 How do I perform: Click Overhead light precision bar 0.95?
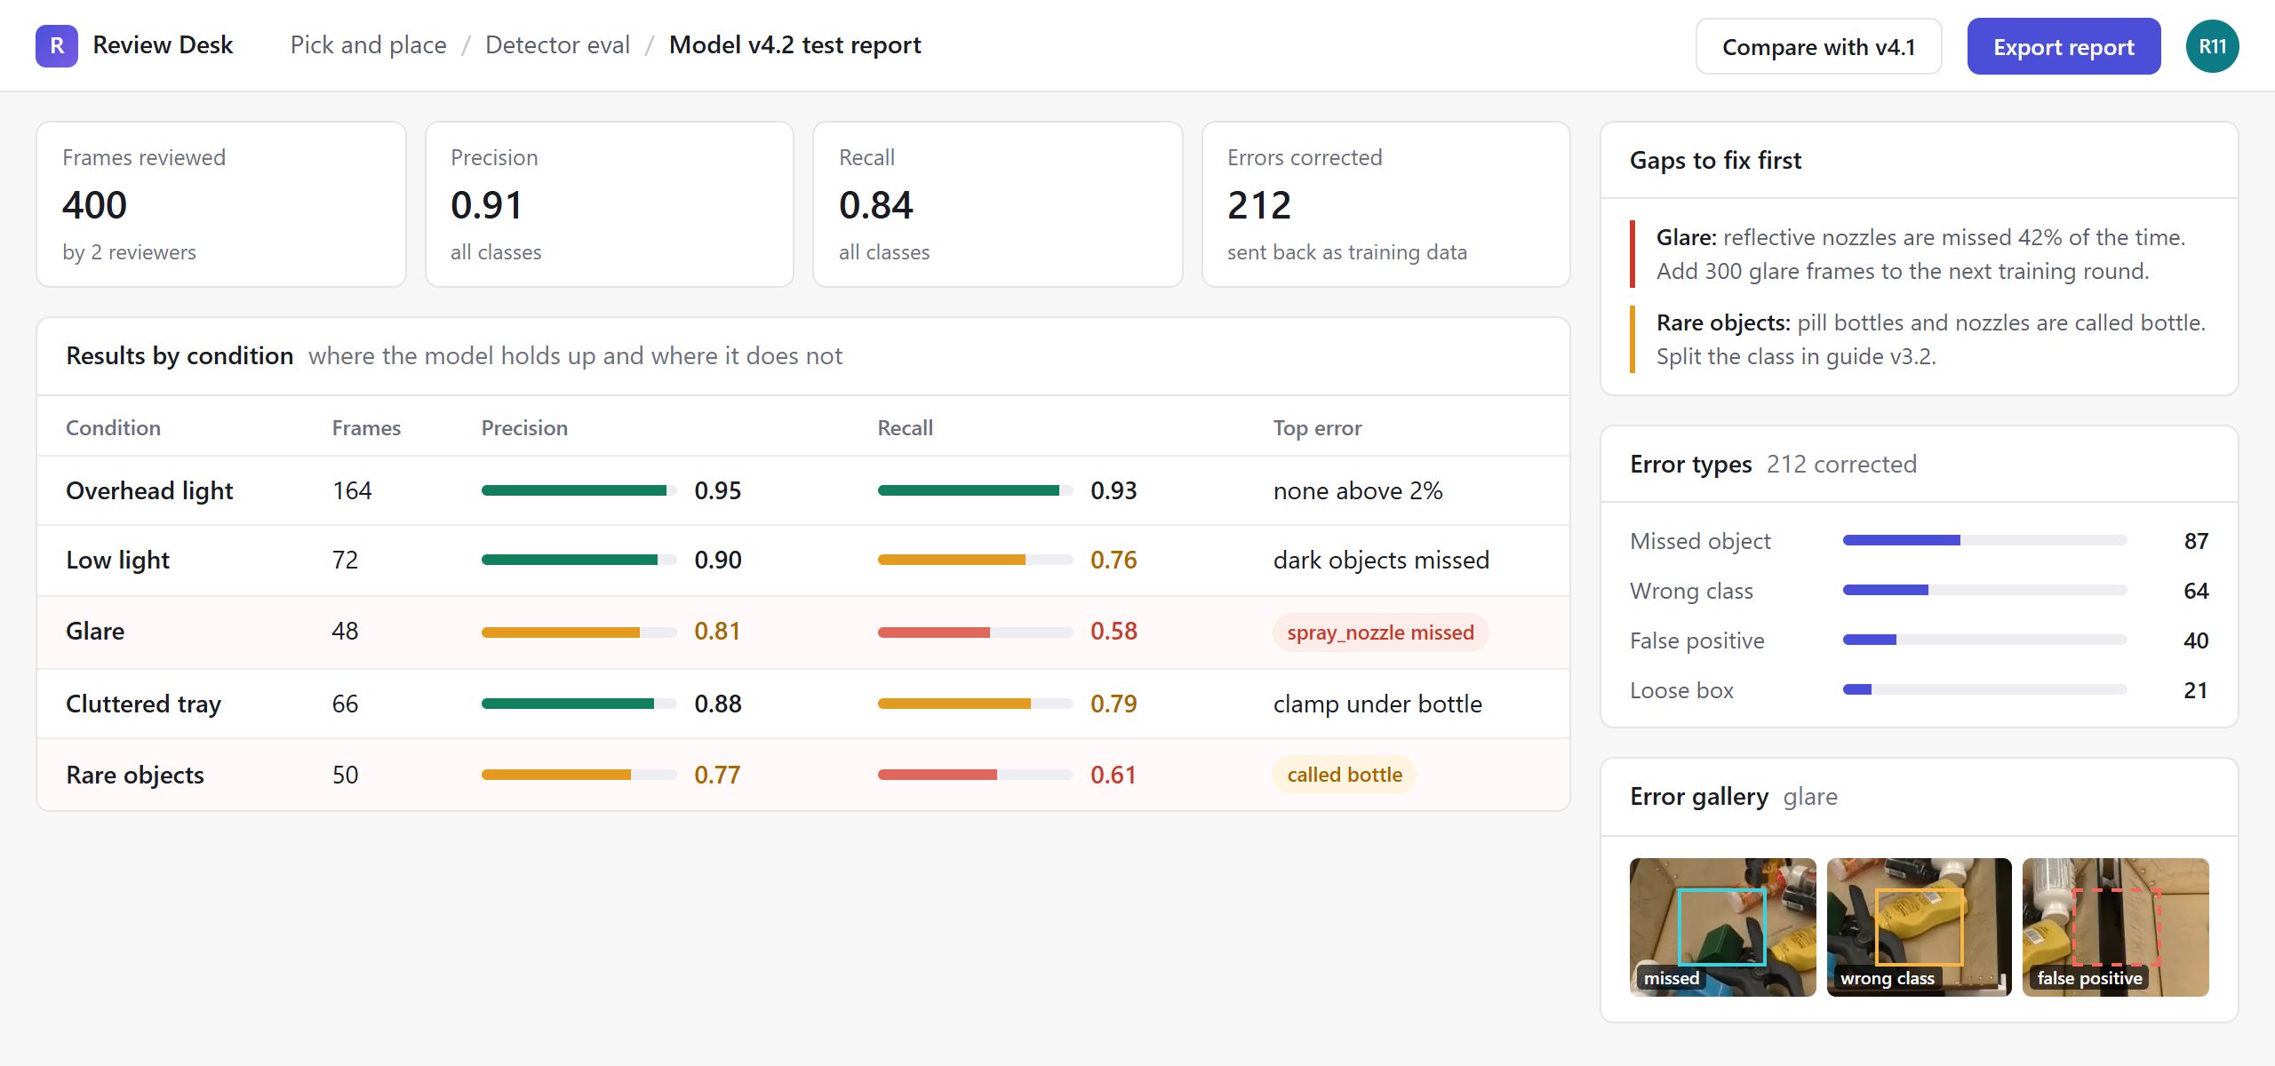[x=579, y=490]
